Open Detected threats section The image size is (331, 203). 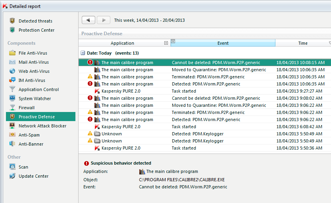click(35, 21)
